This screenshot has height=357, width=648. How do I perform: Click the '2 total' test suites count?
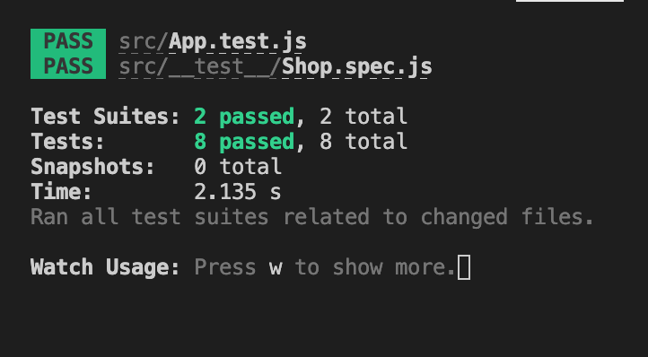click(363, 117)
